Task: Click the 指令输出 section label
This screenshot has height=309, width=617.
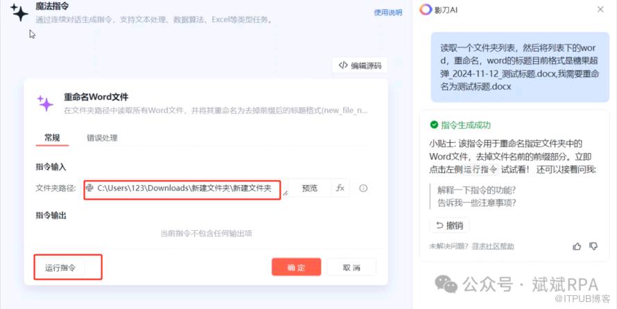Action: point(51,215)
